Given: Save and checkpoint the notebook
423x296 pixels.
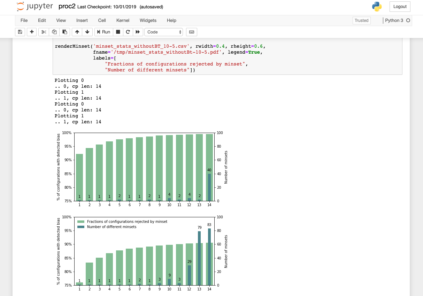Looking at the screenshot, I should point(20,32).
